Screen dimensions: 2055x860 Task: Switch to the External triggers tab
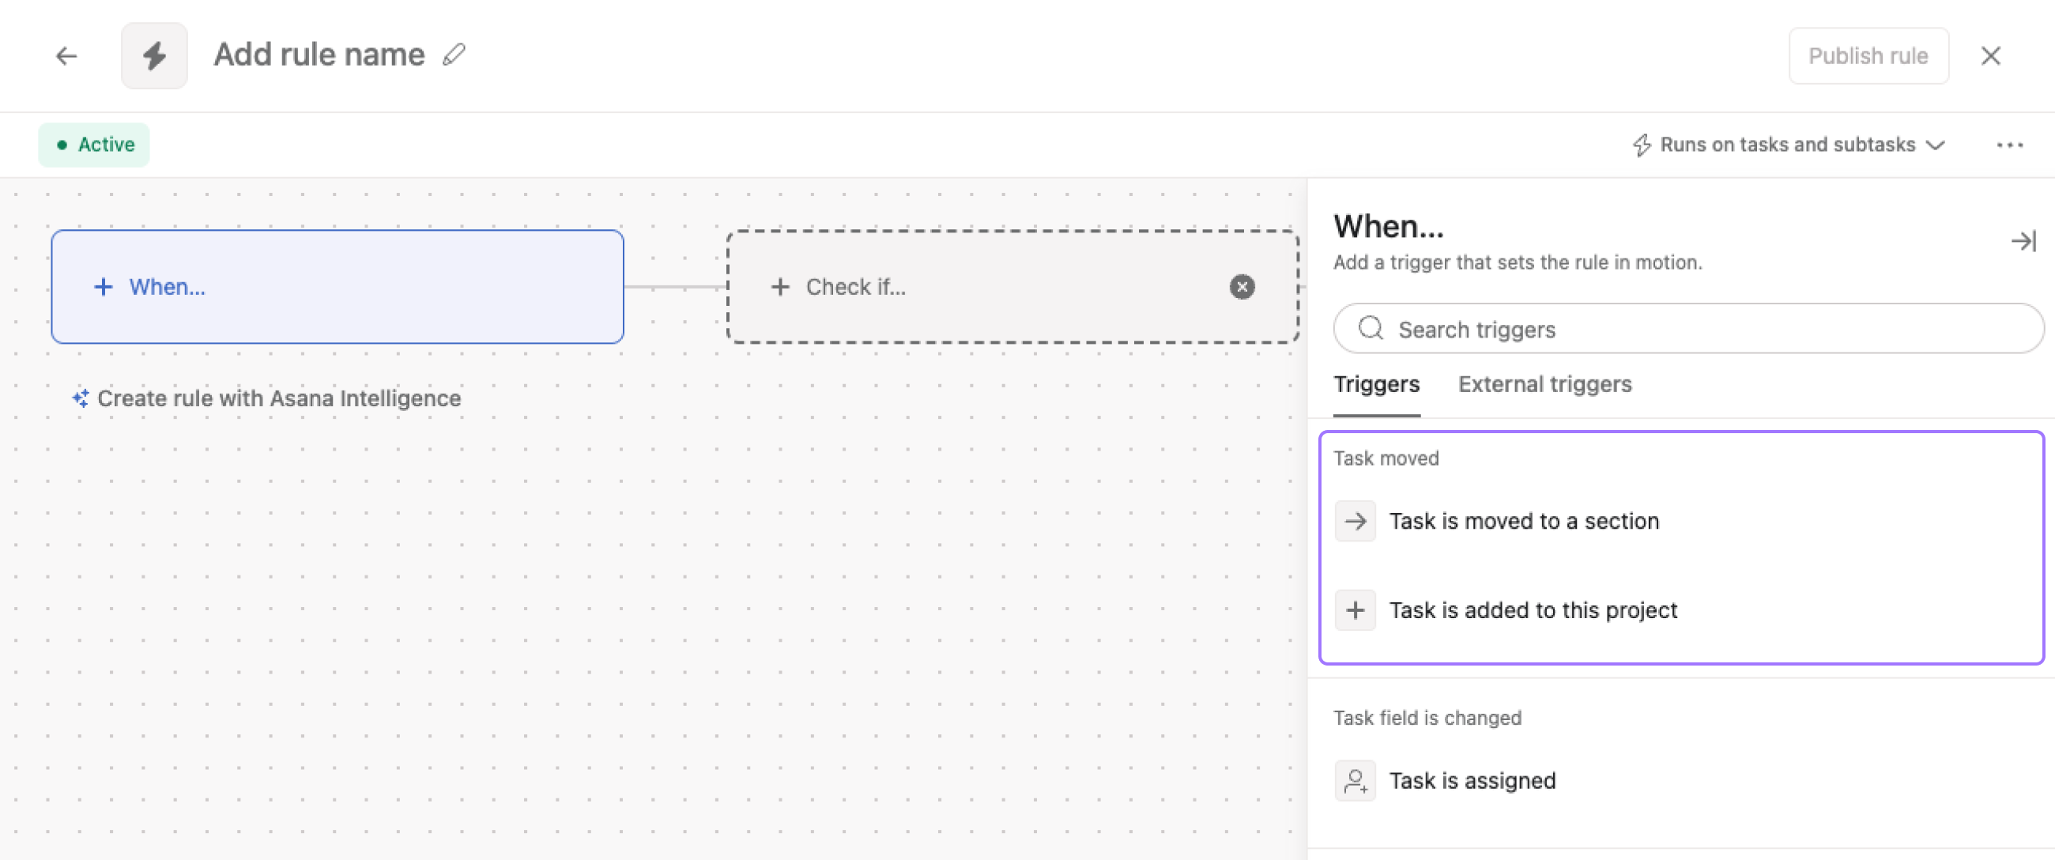(x=1544, y=384)
